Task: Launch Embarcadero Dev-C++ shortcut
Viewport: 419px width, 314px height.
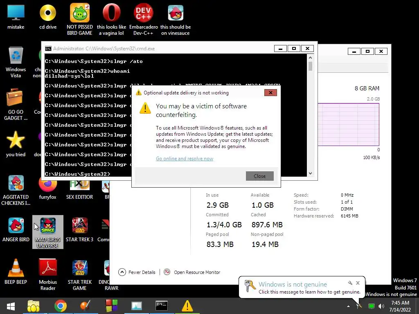Action: click(x=144, y=20)
